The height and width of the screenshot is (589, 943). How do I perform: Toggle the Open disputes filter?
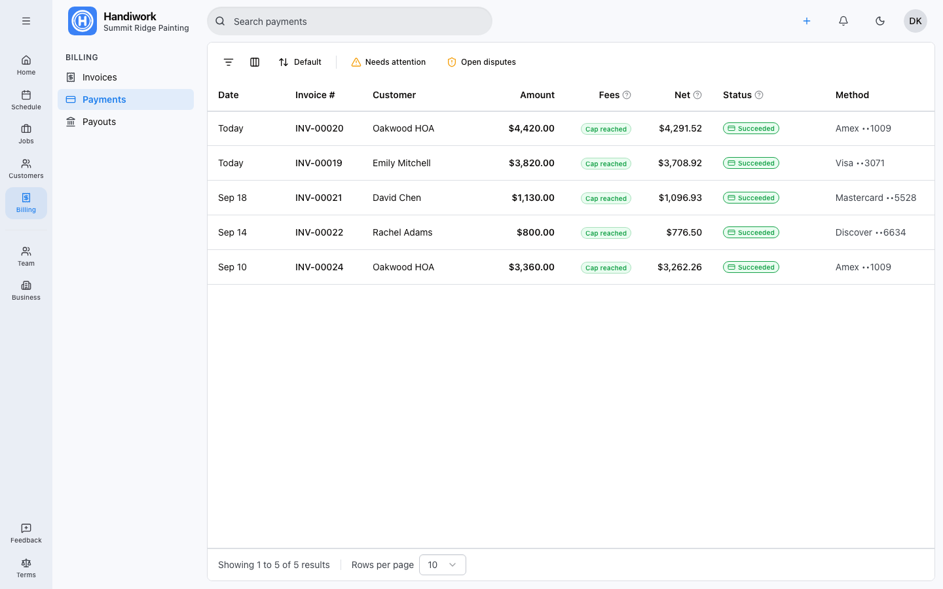point(481,62)
